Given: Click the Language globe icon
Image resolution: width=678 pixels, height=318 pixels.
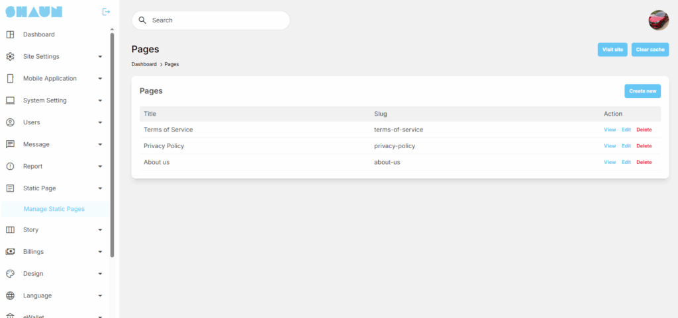Looking at the screenshot, I should (10, 296).
